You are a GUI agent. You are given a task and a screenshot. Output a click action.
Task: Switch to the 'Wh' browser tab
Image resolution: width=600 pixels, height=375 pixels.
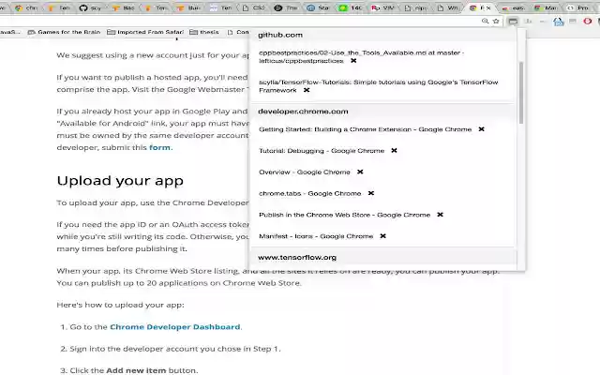(448, 7)
